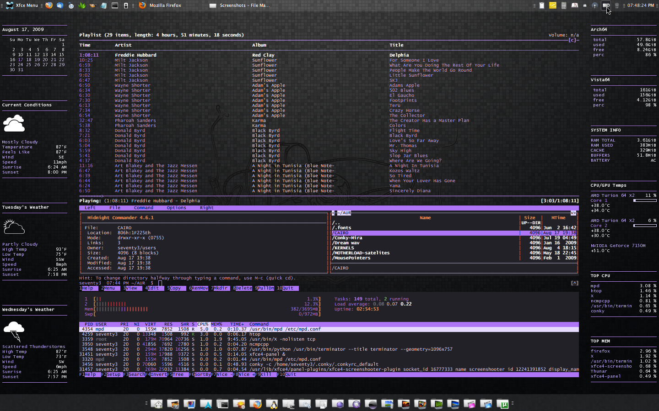Viewport: 659px width, 411px height.
Task: Sort the file panel by Size column
Action: tap(529, 218)
